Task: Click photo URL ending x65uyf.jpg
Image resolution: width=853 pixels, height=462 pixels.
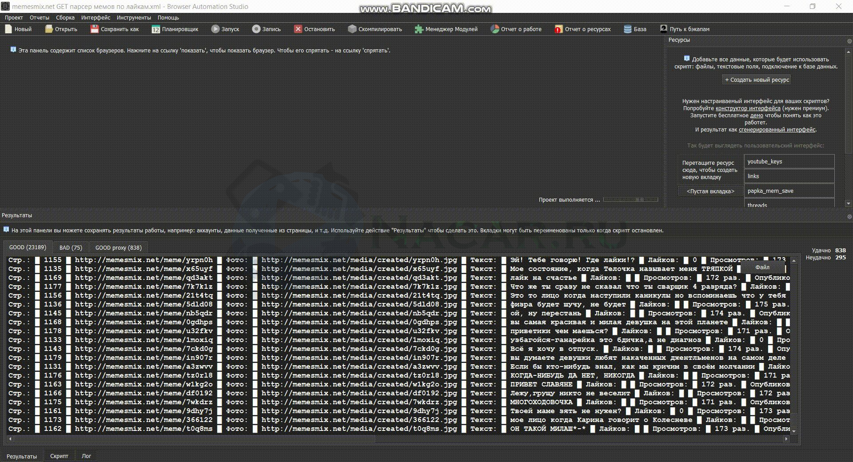Action: pyautogui.click(x=359, y=269)
